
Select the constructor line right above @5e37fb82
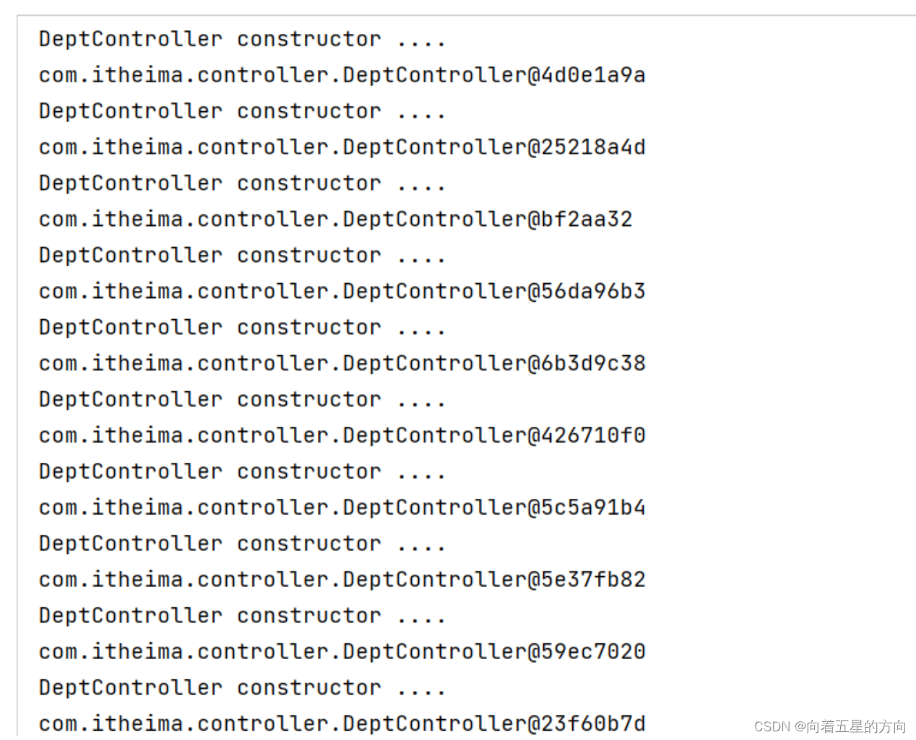point(242,544)
